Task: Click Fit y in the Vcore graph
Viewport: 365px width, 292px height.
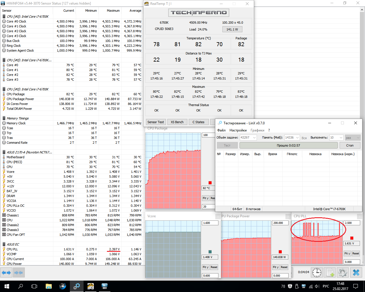Action: [206, 267]
